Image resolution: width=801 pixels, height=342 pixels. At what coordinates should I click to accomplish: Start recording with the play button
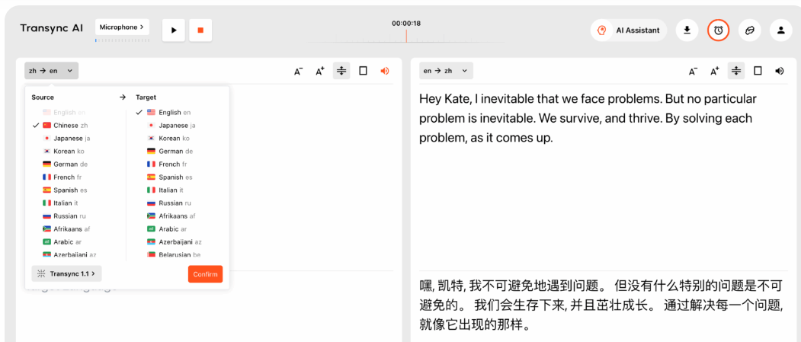(174, 30)
